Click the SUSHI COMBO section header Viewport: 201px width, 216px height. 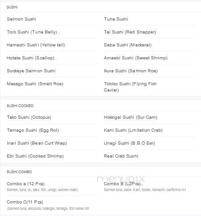[x=19, y=172]
